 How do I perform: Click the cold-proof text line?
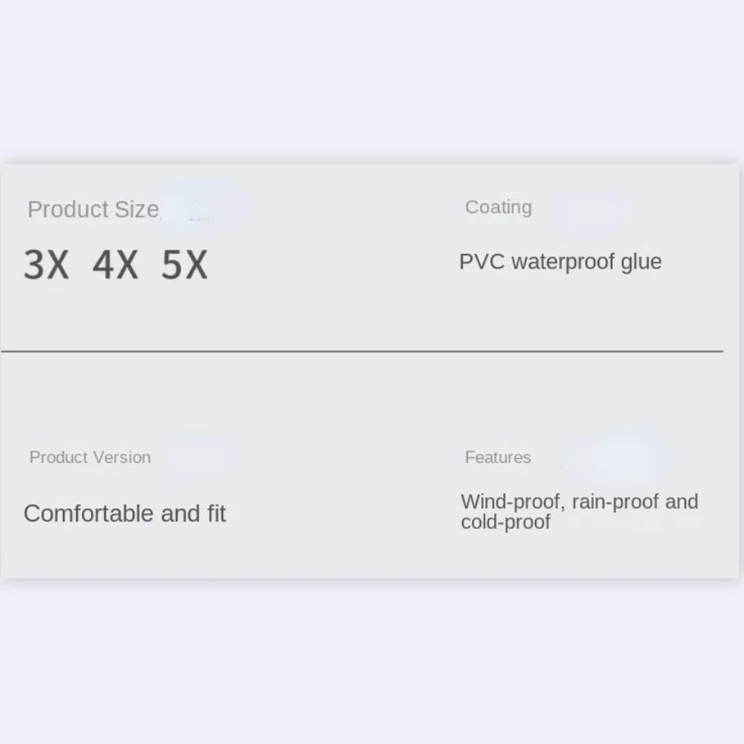click(505, 522)
